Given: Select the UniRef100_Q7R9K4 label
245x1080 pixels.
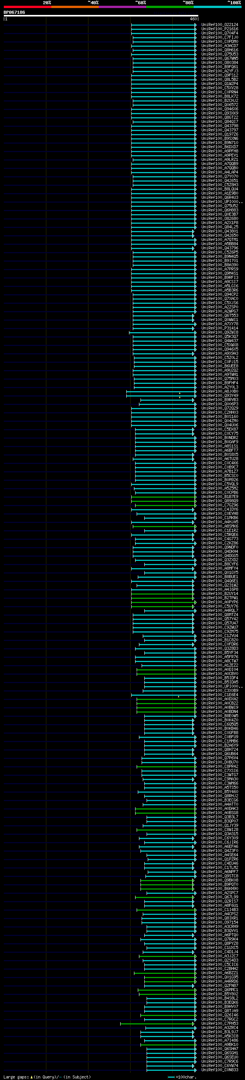Looking at the screenshot, I should [219, 939].
